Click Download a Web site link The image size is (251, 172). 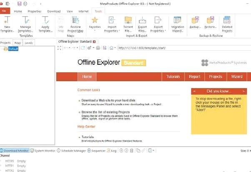(x=108, y=101)
